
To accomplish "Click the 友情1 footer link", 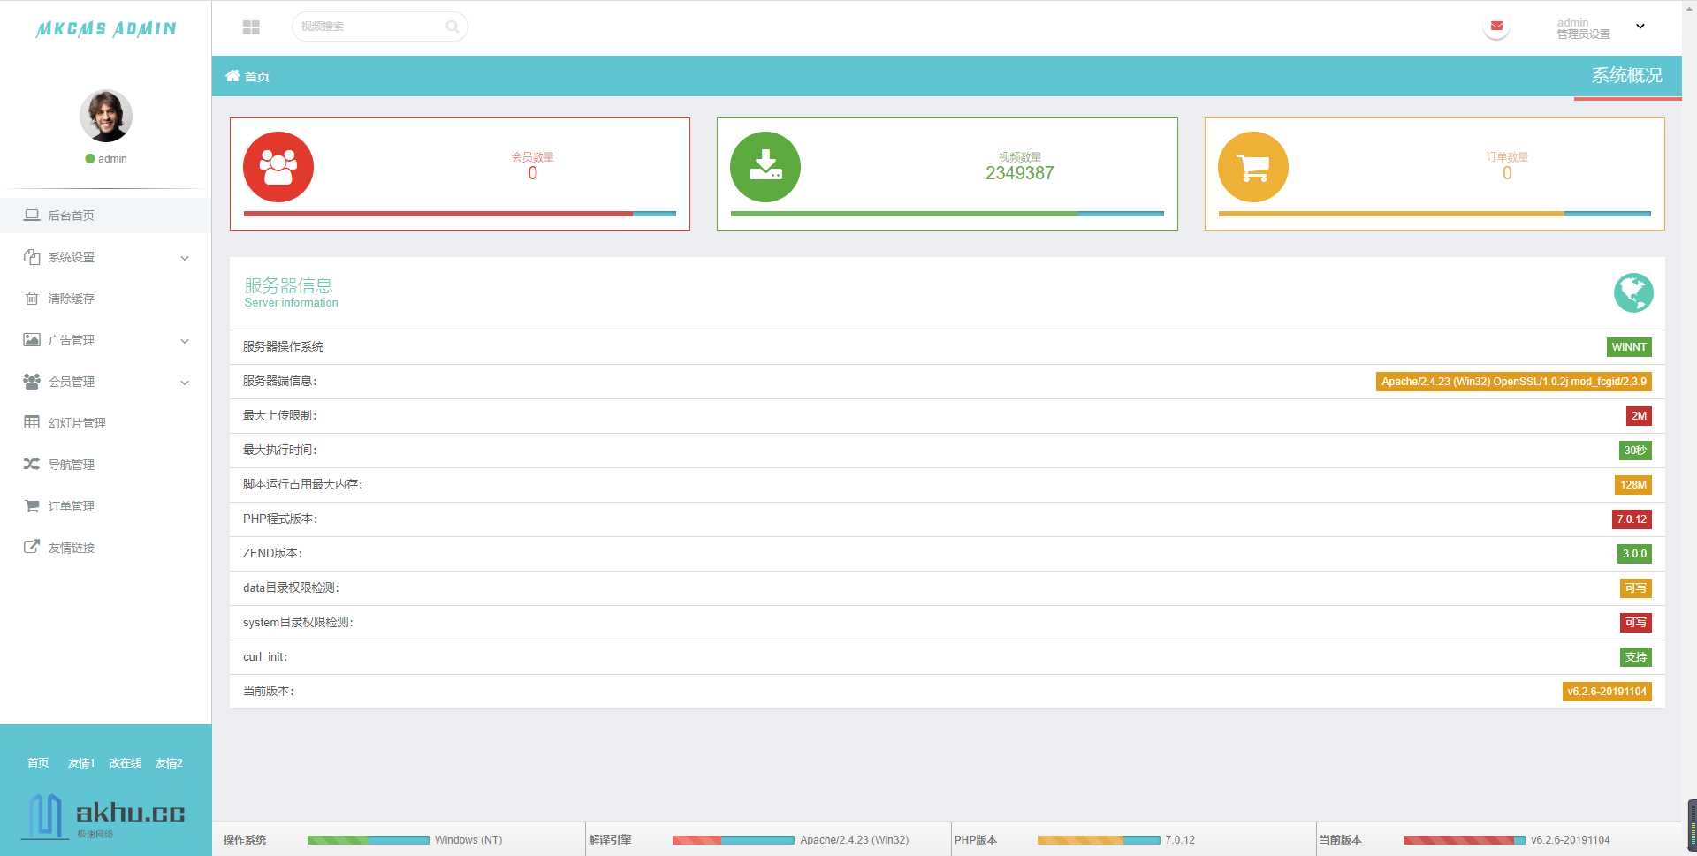I will tap(81, 763).
